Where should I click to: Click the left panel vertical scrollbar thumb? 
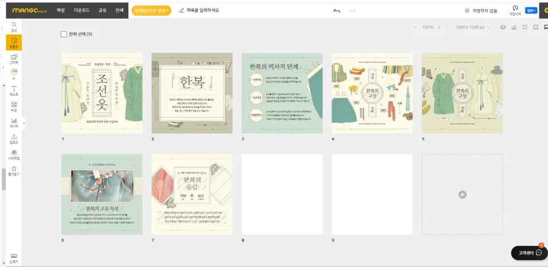(4, 179)
